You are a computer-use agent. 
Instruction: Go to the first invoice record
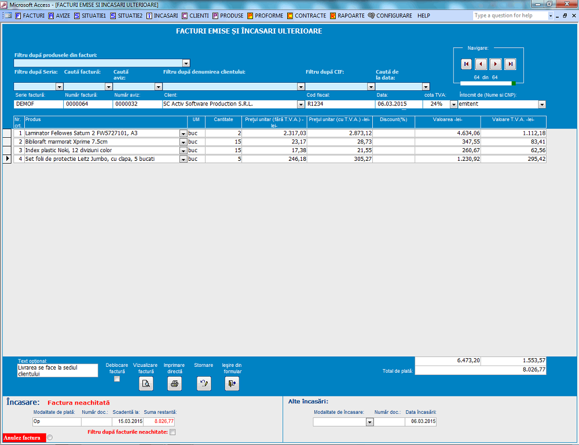tap(466, 64)
